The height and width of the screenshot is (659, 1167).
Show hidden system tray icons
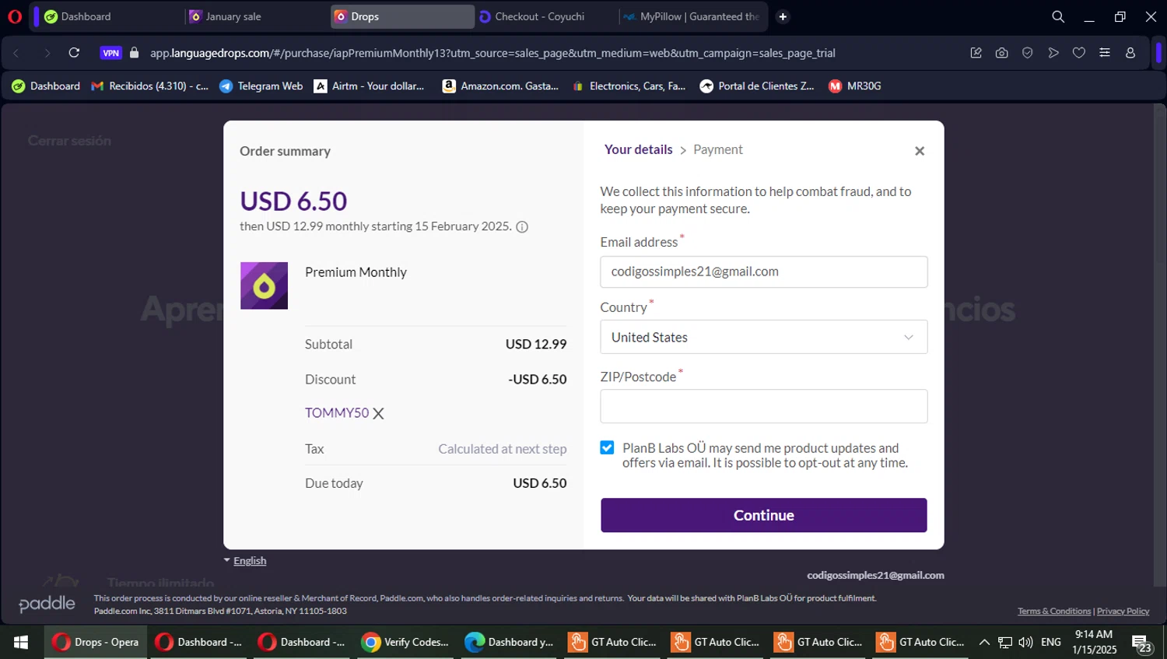984,642
